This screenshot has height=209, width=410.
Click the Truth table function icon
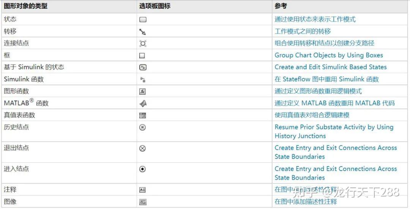point(143,115)
